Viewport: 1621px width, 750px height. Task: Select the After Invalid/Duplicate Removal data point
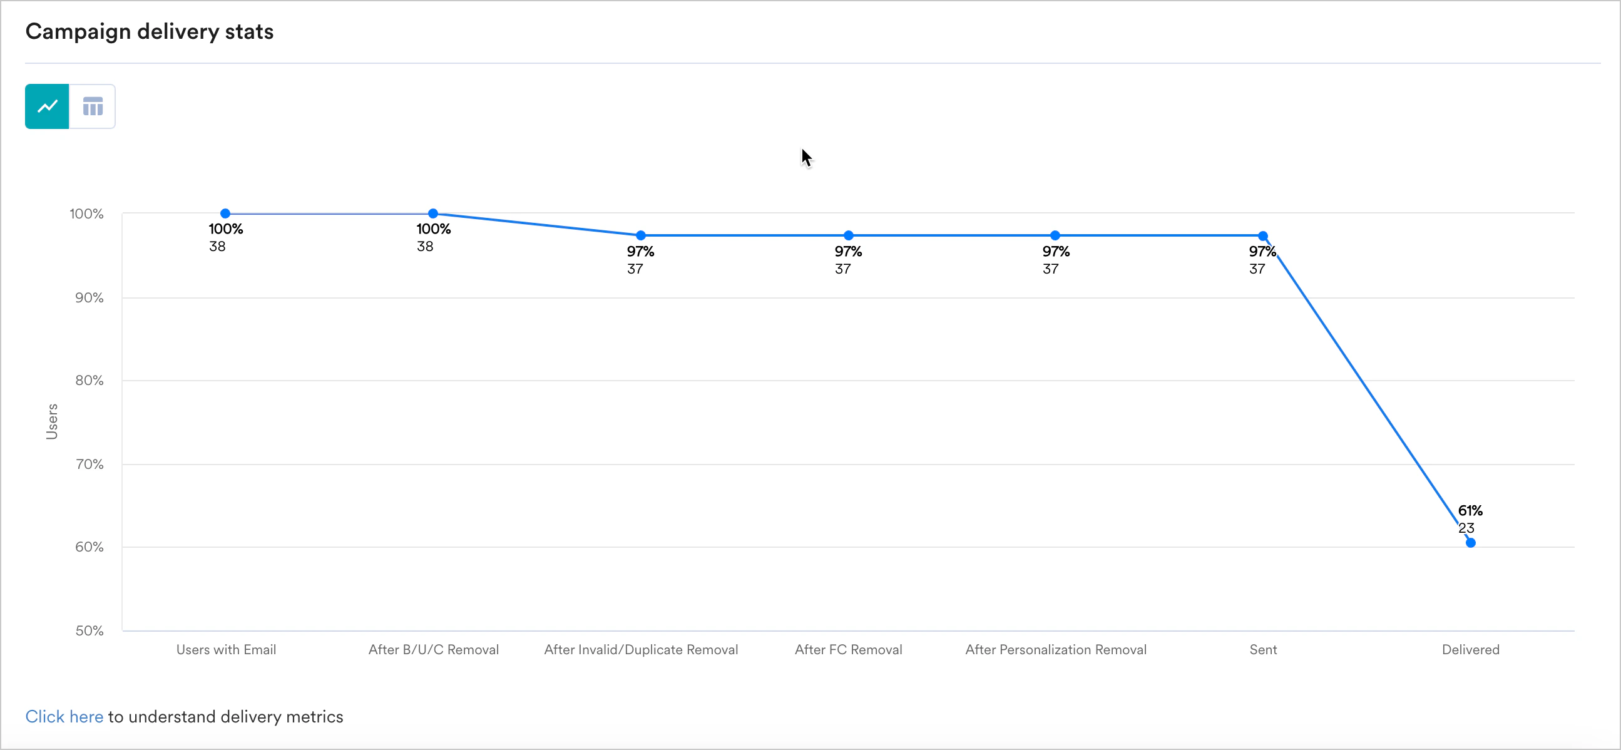click(640, 235)
